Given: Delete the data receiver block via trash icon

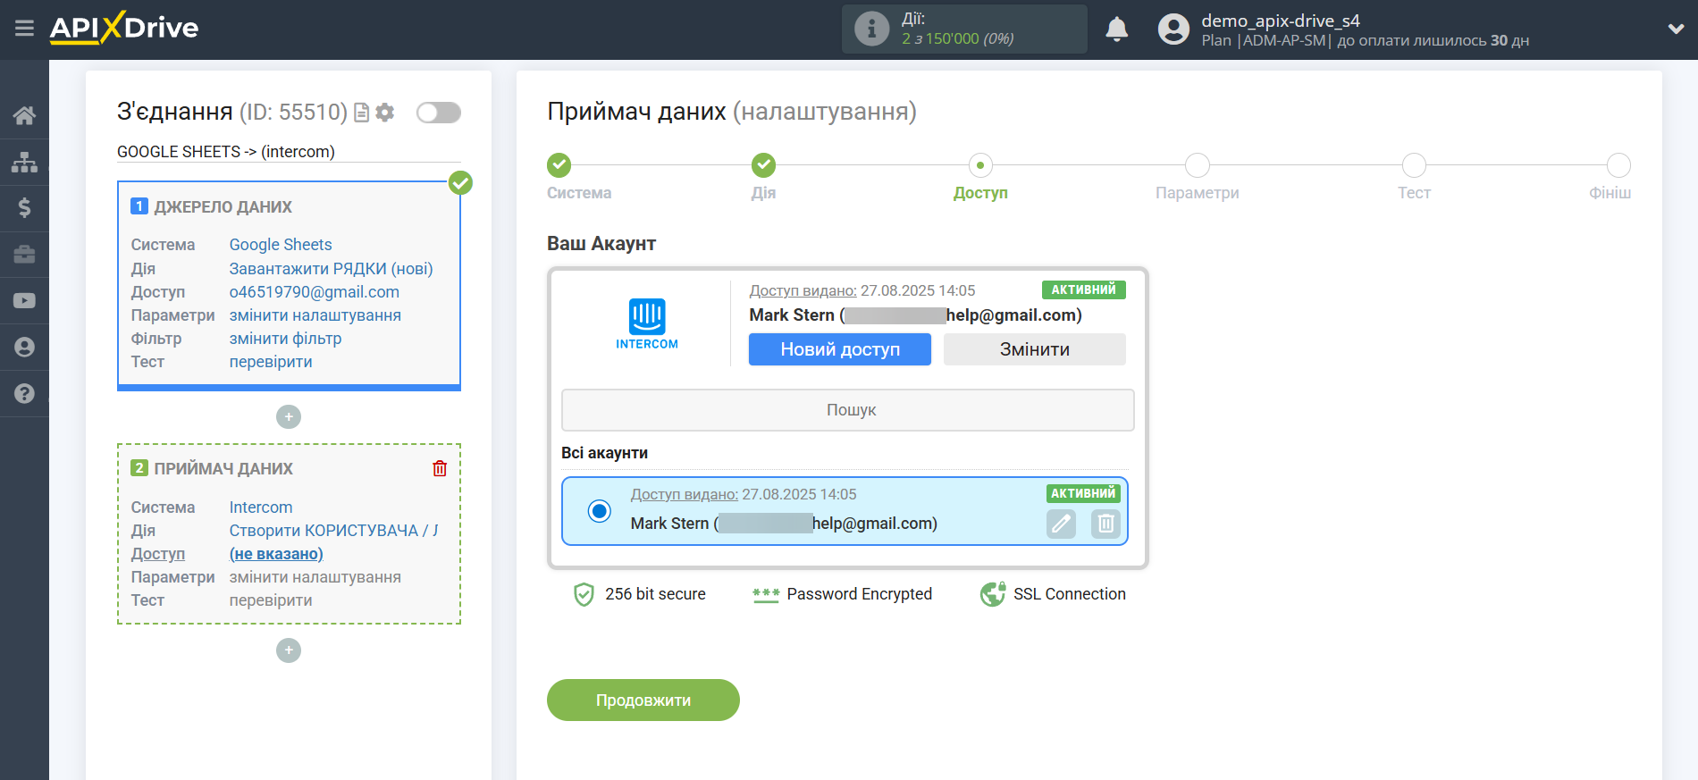Looking at the screenshot, I should [440, 469].
